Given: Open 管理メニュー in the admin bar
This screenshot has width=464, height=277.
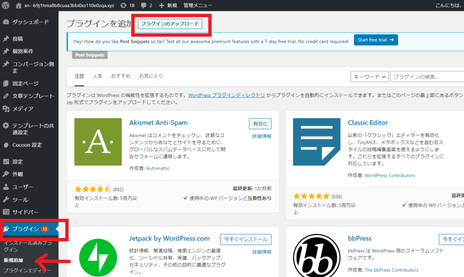Looking at the screenshot, I should click(198, 5).
